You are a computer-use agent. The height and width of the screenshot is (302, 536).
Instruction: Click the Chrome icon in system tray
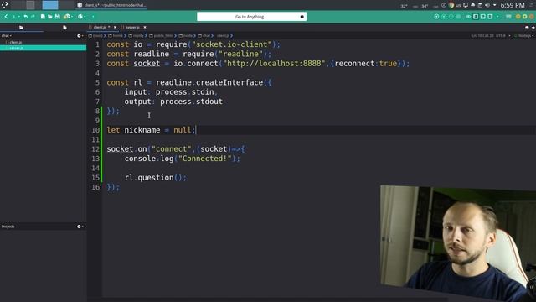click(451, 5)
